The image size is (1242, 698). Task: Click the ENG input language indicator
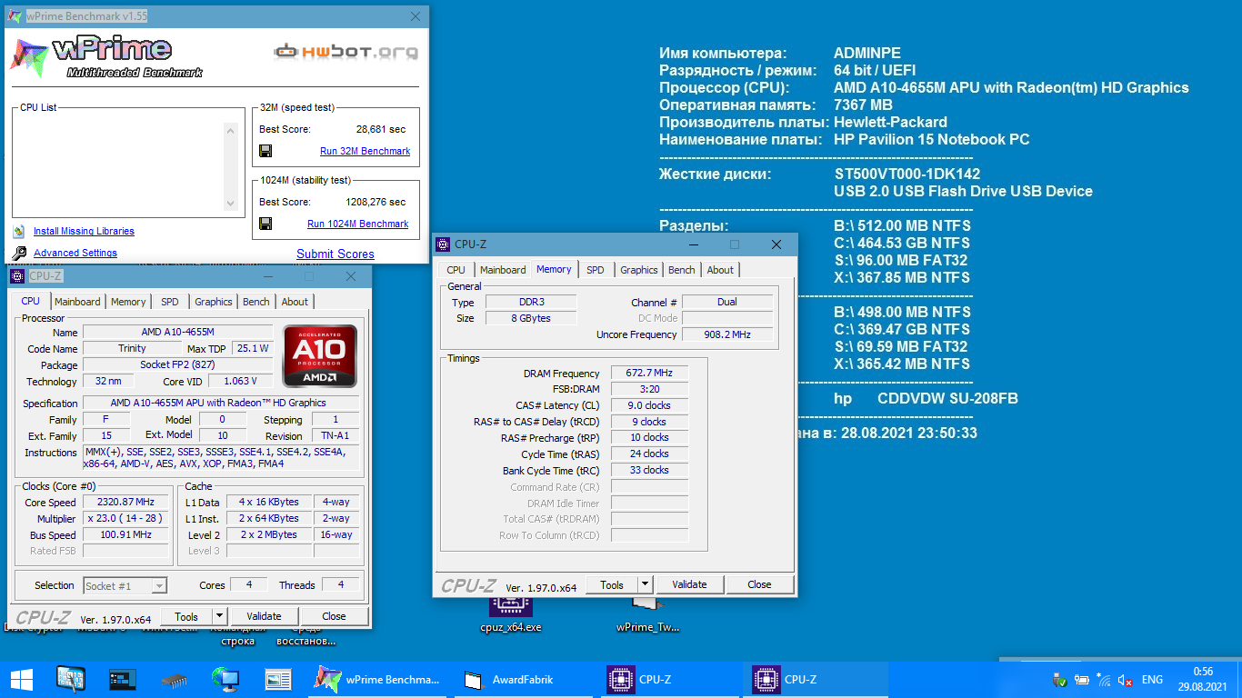(x=1152, y=680)
